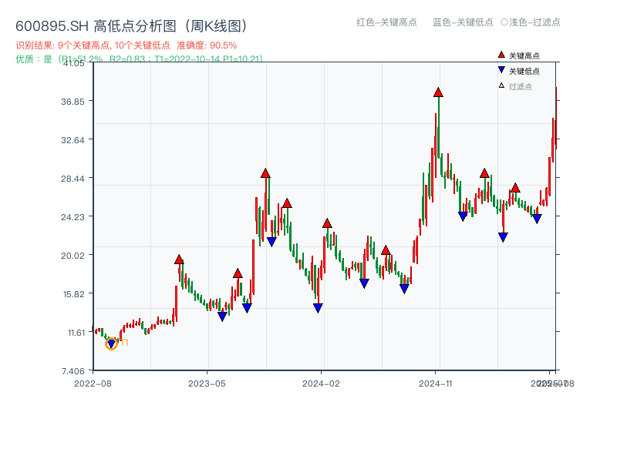Click the red high marker above the 2024-11 rally
The image size is (617, 462).
coord(437,92)
